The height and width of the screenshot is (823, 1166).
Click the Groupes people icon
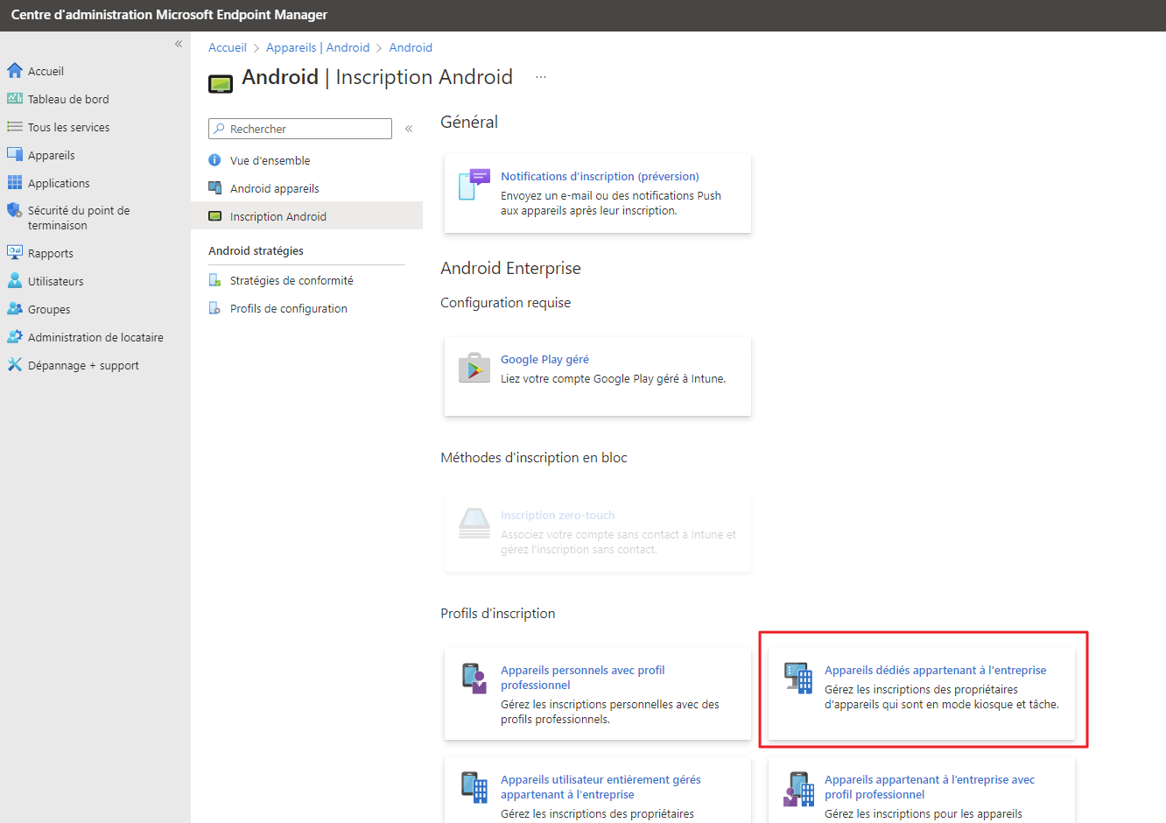click(x=15, y=309)
